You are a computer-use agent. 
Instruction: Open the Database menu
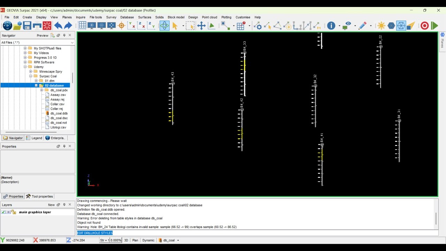pos(127,17)
